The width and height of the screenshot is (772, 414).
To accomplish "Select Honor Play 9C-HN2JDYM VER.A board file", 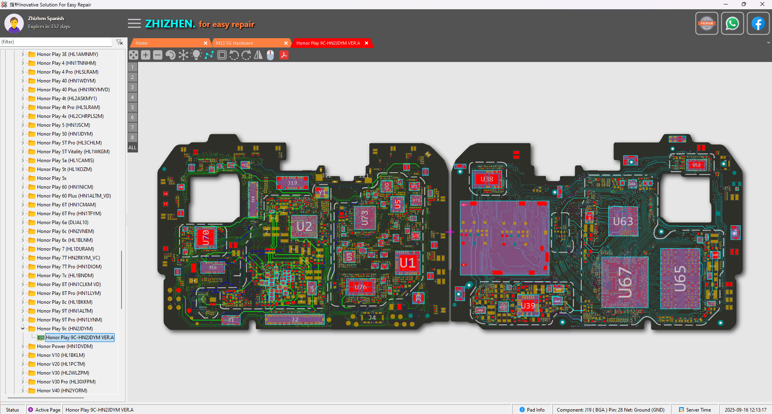I will (80, 338).
